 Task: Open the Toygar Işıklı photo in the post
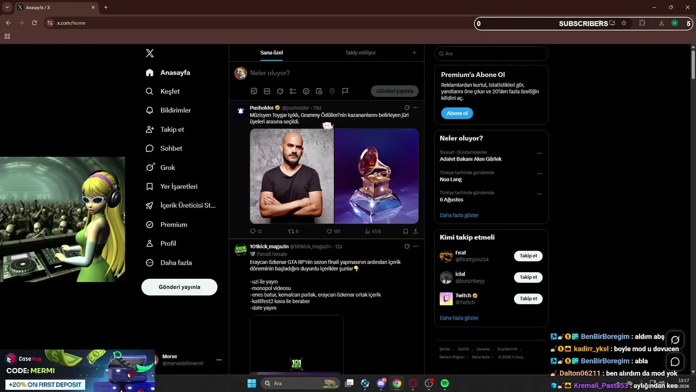(x=291, y=176)
